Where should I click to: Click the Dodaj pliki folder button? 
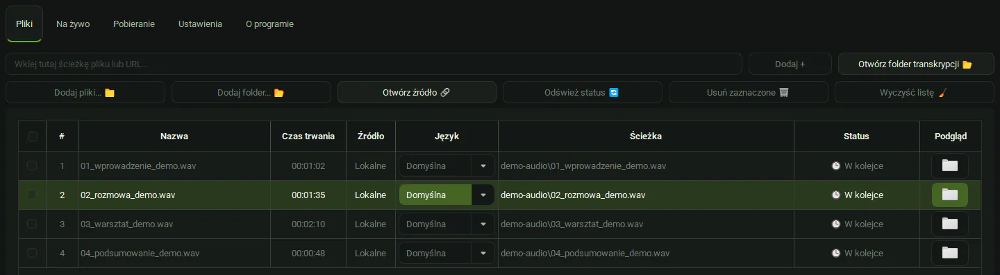[x=85, y=92]
